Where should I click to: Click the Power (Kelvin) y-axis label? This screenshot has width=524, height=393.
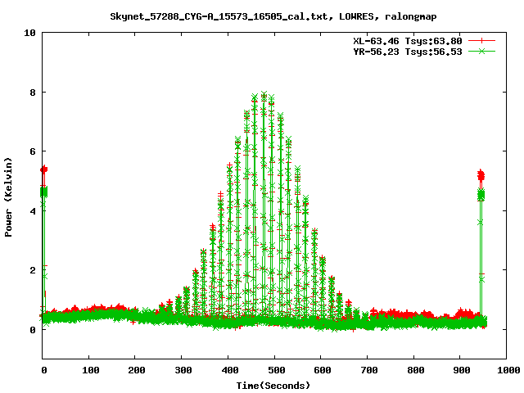pyautogui.click(x=8, y=197)
